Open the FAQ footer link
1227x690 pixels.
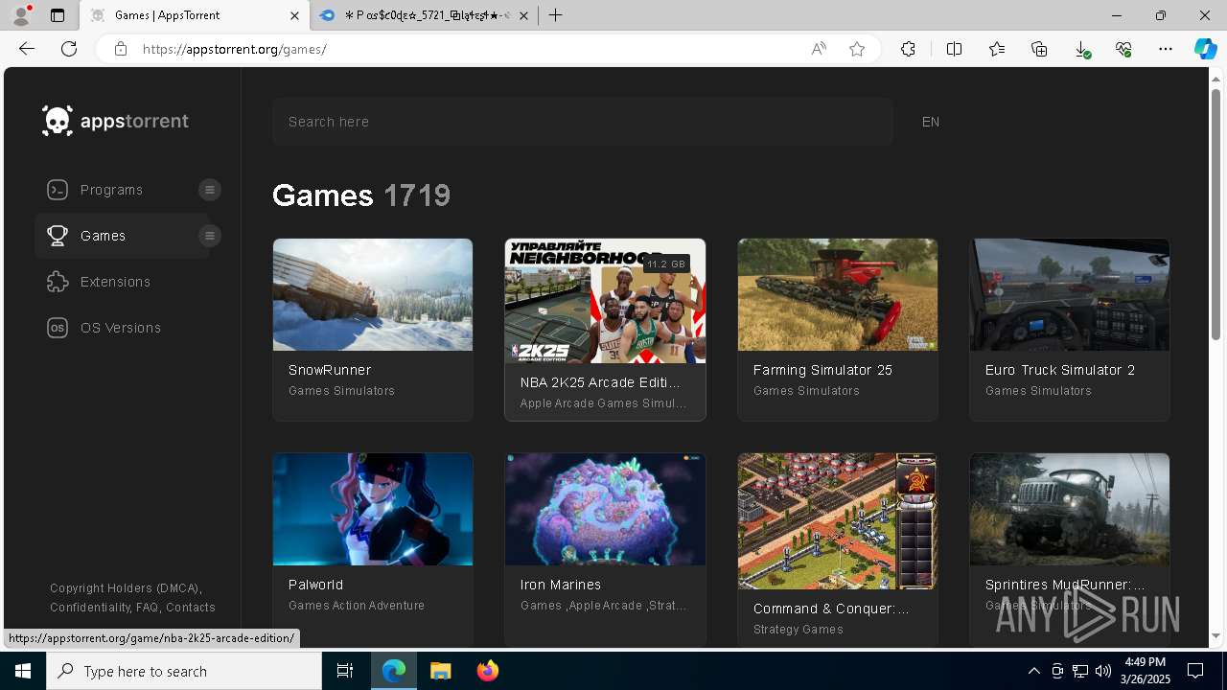(x=147, y=607)
